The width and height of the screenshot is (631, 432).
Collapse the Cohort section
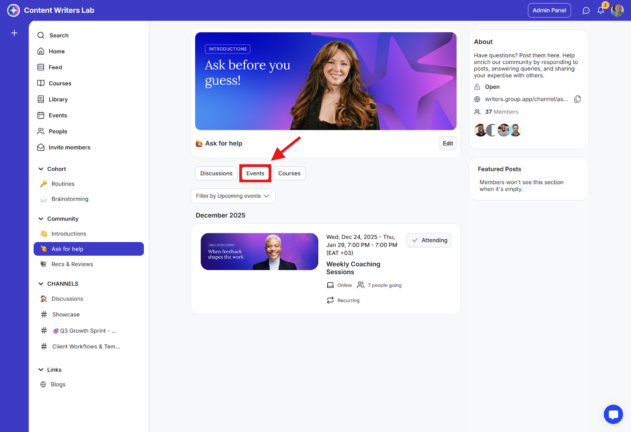click(x=41, y=169)
